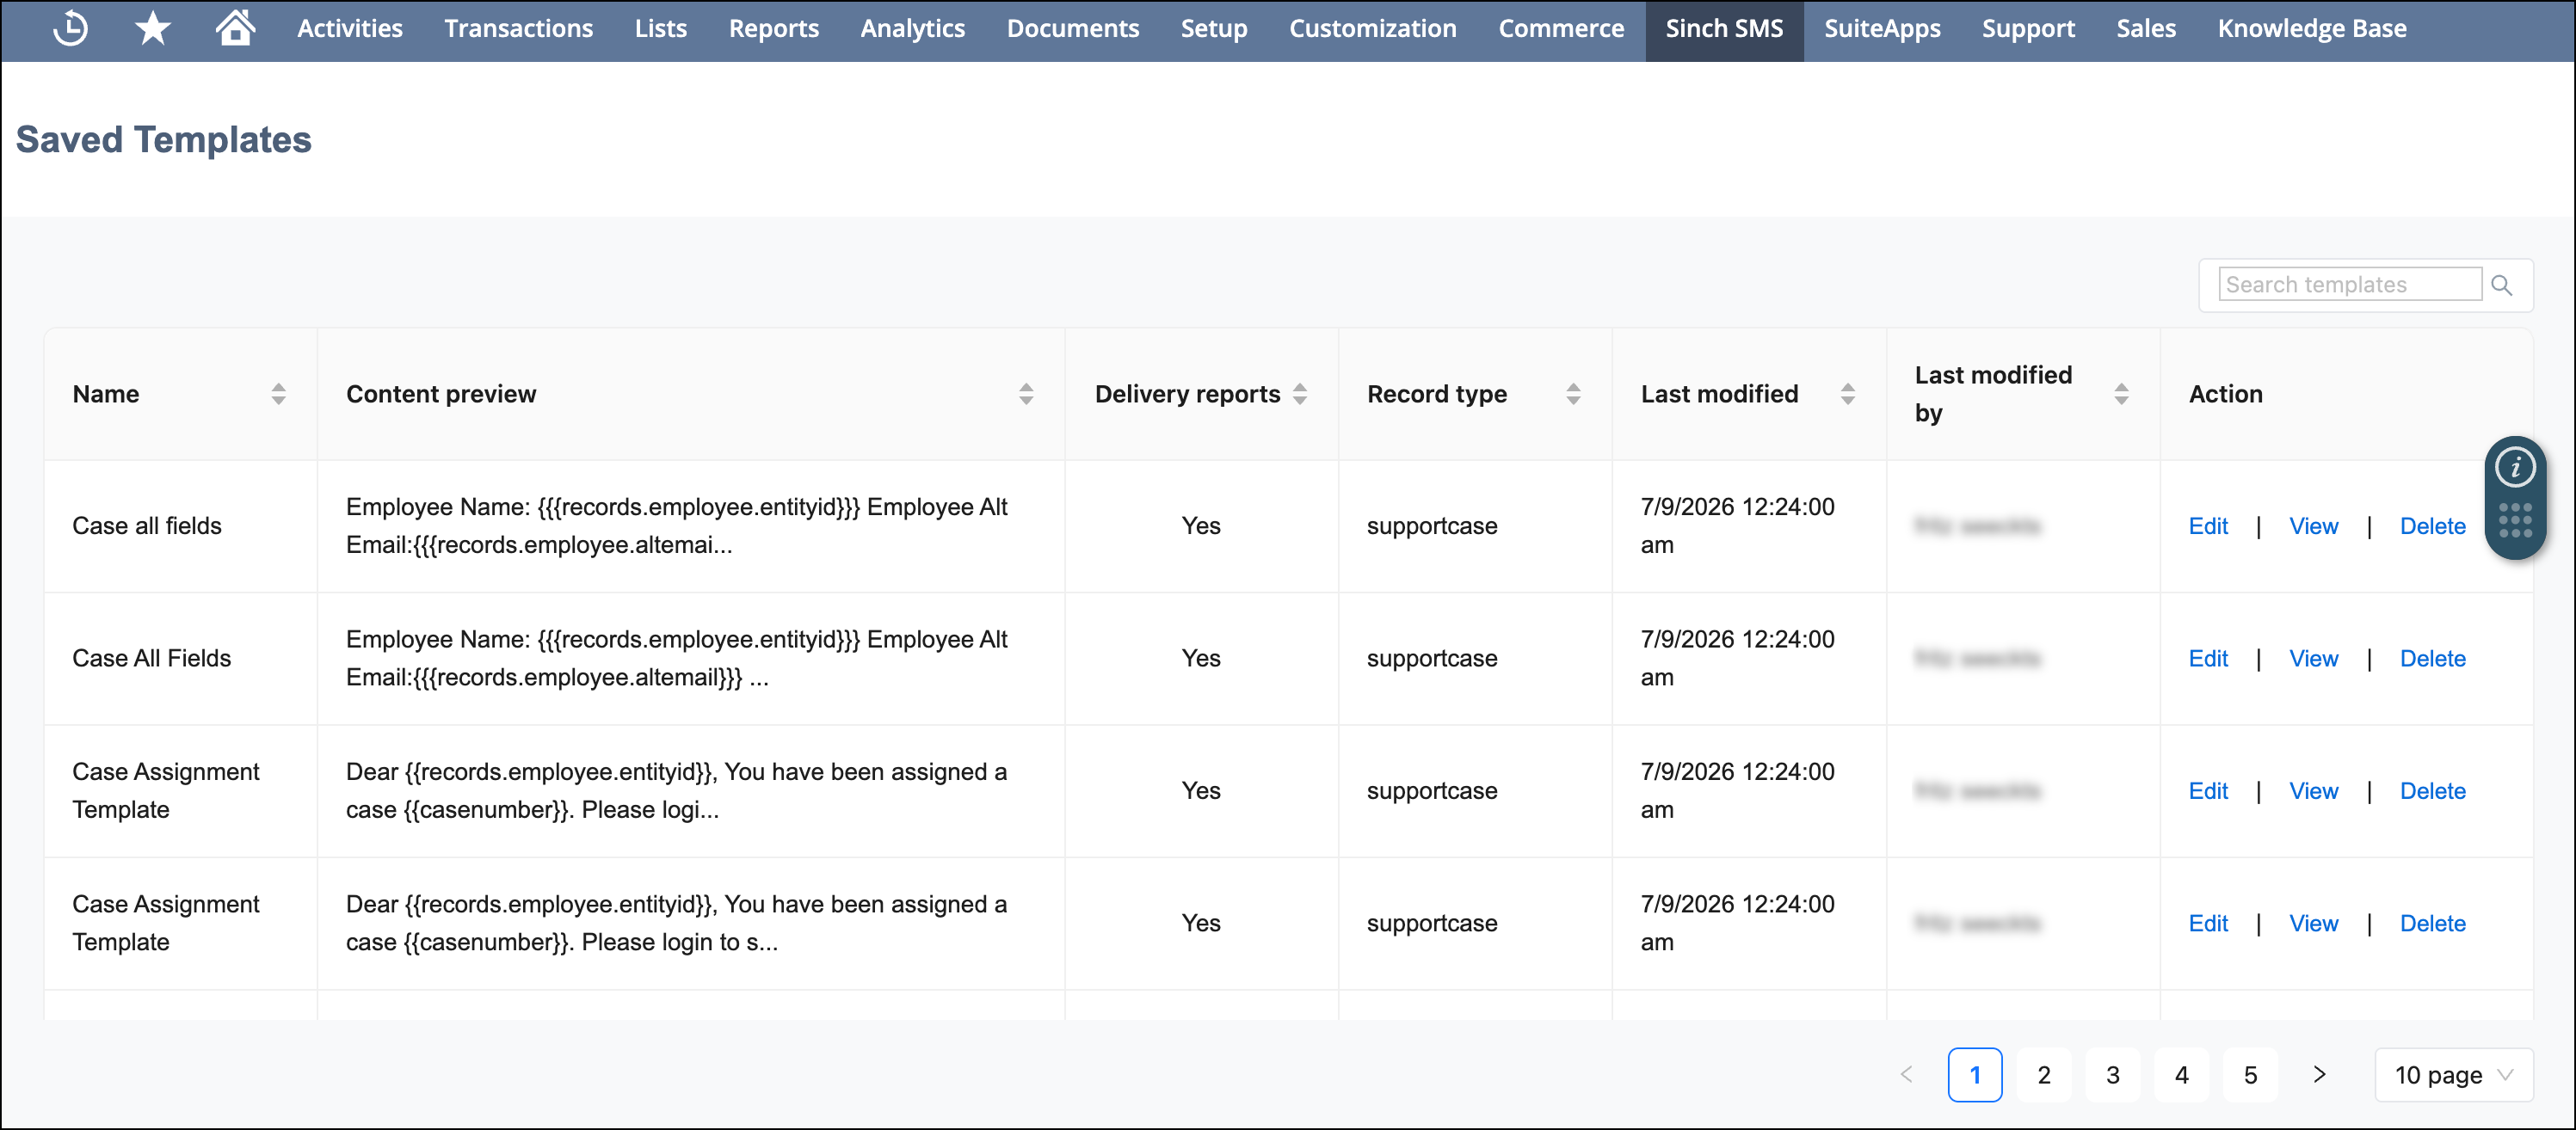Click the previous page chevron
The width and height of the screenshot is (2576, 1130).
[x=1907, y=1074]
